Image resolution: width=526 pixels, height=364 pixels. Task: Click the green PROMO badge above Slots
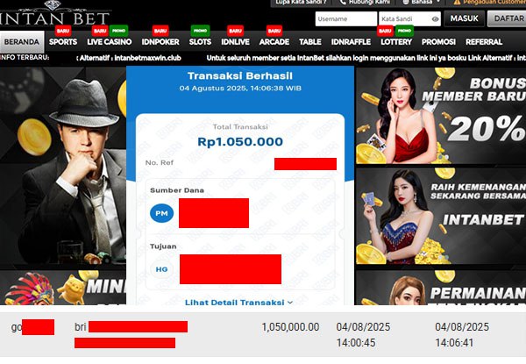[x=200, y=31]
